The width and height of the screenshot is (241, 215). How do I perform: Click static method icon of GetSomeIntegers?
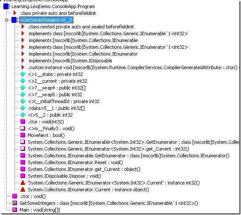click(x=14, y=203)
